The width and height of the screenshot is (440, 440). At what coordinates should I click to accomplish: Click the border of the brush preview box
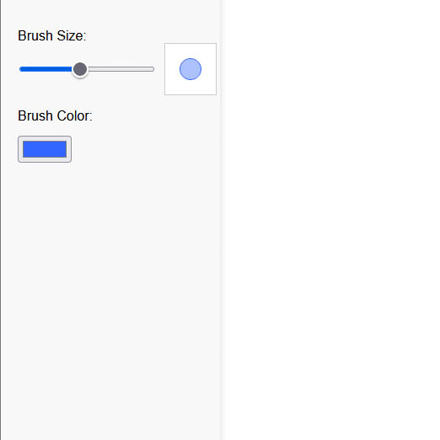(164, 69)
